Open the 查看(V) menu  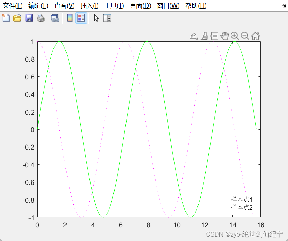(x=64, y=6)
